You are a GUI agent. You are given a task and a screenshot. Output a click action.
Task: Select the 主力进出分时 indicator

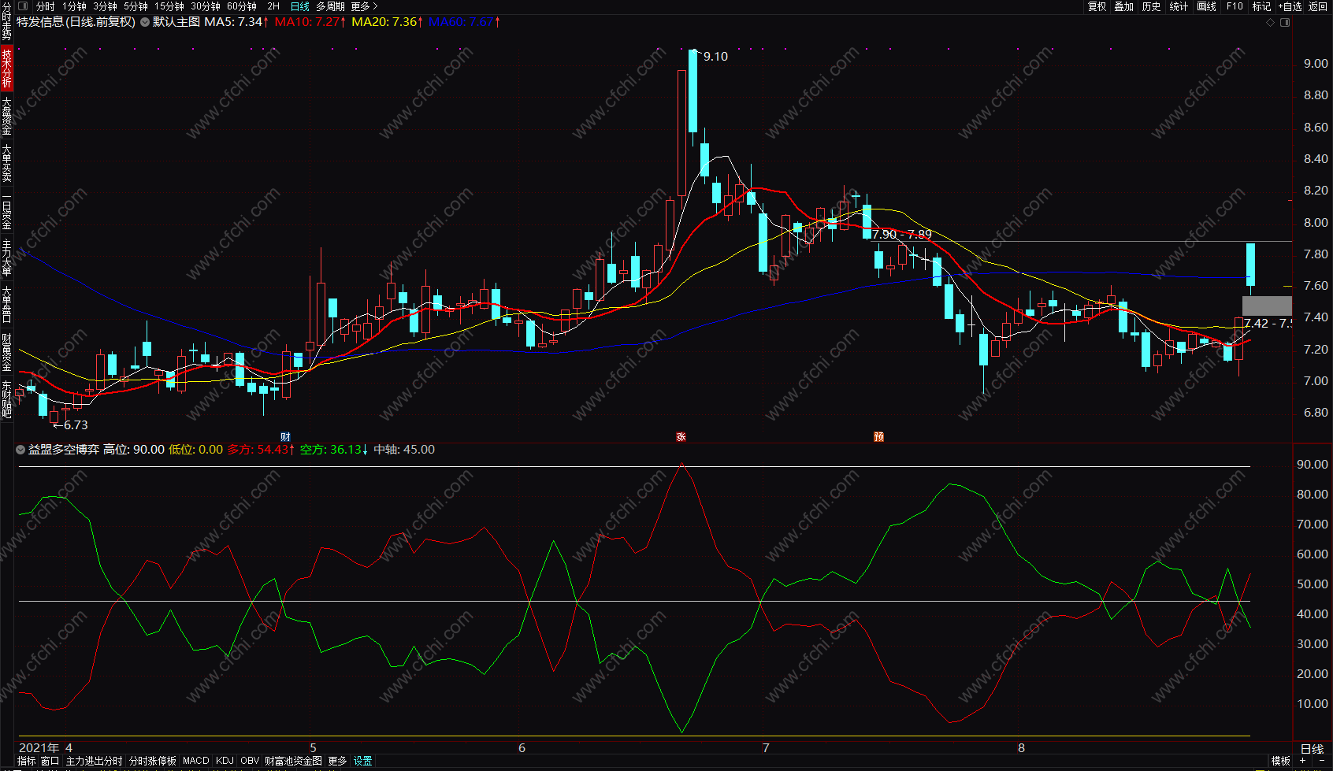(x=95, y=761)
